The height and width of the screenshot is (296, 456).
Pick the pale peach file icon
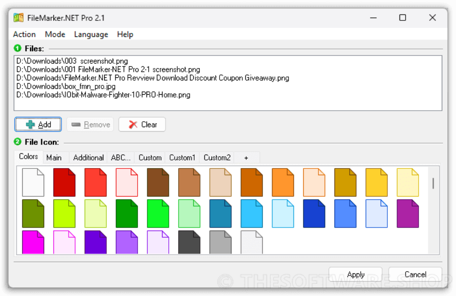(314, 183)
